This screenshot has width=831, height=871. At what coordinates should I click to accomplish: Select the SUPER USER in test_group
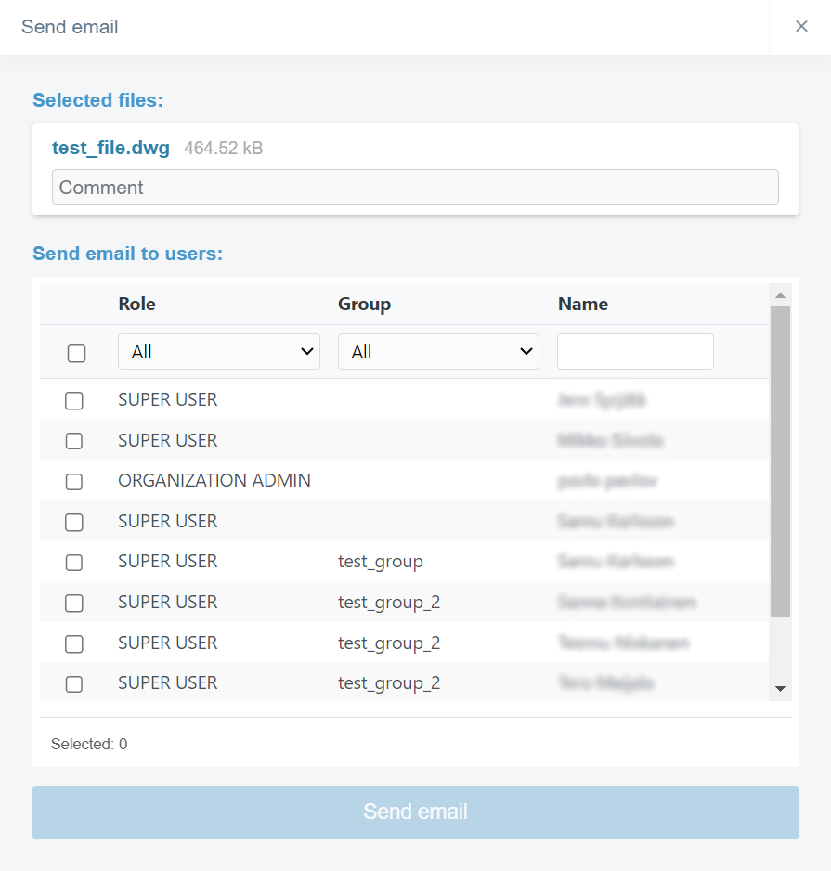(x=74, y=563)
